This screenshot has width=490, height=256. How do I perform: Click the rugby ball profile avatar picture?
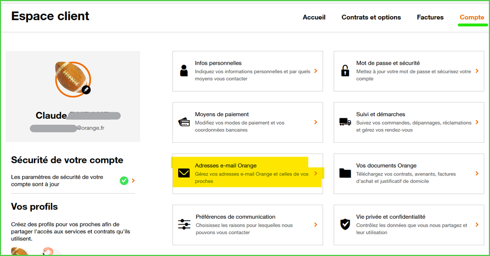71,77
